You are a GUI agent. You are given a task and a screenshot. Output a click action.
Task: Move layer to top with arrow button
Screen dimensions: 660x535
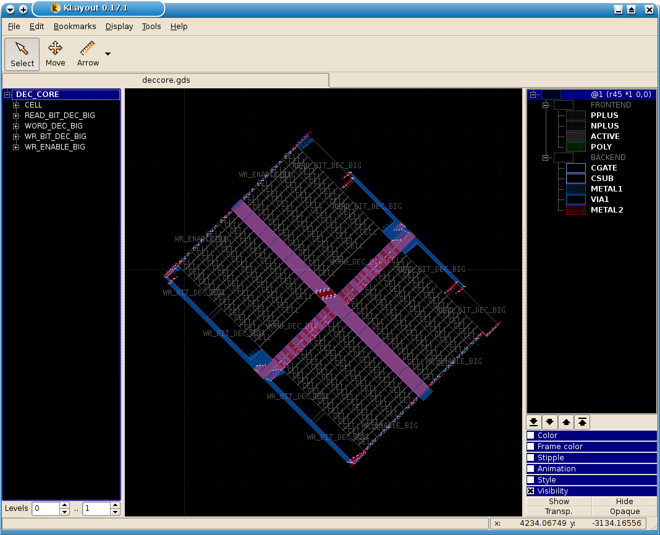coord(583,423)
